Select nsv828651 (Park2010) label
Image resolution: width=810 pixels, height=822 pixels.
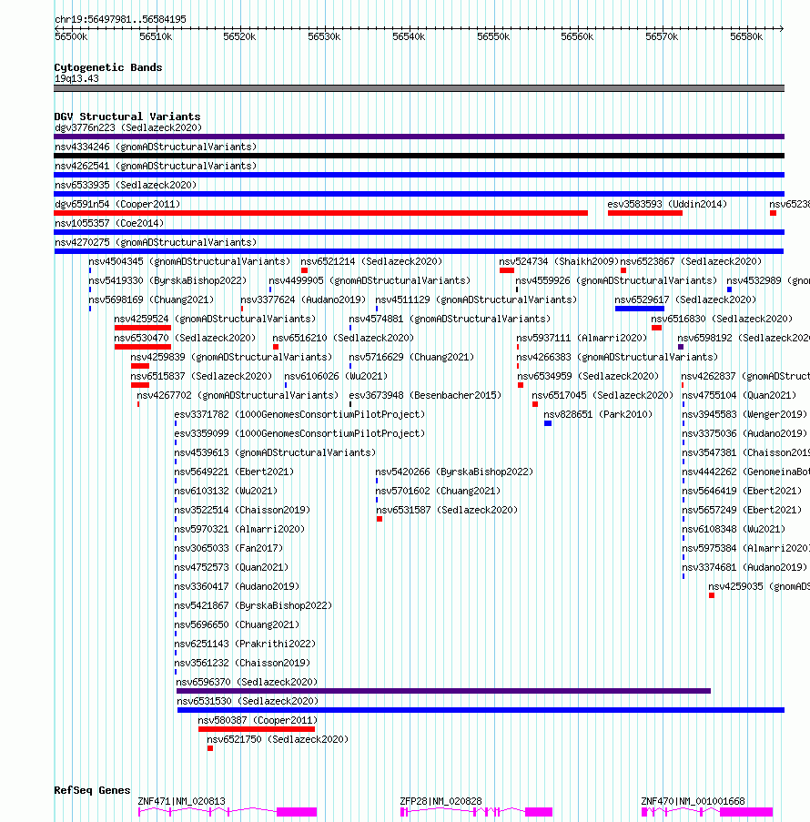(x=598, y=415)
